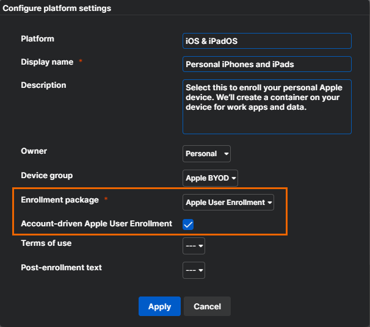Open the Terms of use dropdown
Viewport: 370px width, 327px height.
pos(194,246)
